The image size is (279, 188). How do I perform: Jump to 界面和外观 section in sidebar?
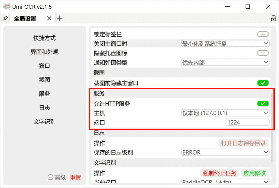click(x=45, y=52)
